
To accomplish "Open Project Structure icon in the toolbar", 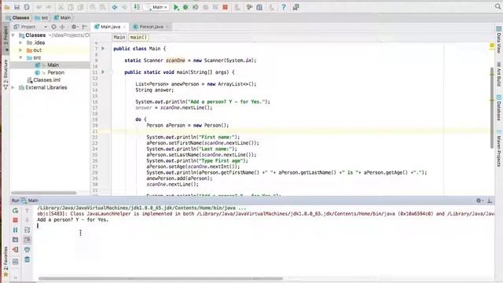I will 259,7.
